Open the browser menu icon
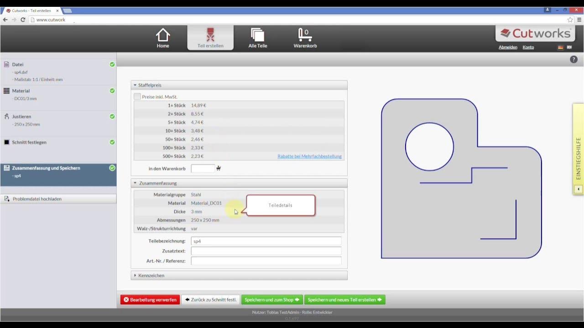This screenshot has height=328, width=584. (x=579, y=20)
